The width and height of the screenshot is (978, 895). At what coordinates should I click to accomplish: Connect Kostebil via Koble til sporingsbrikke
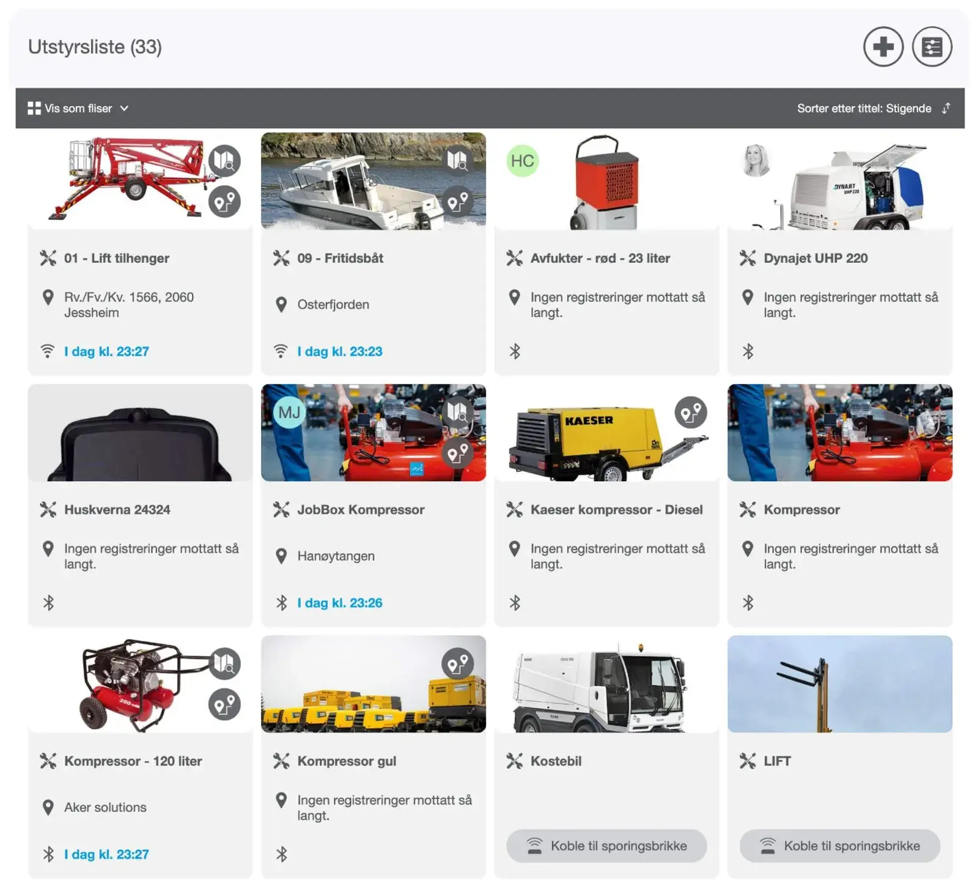(x=606, y=845)
